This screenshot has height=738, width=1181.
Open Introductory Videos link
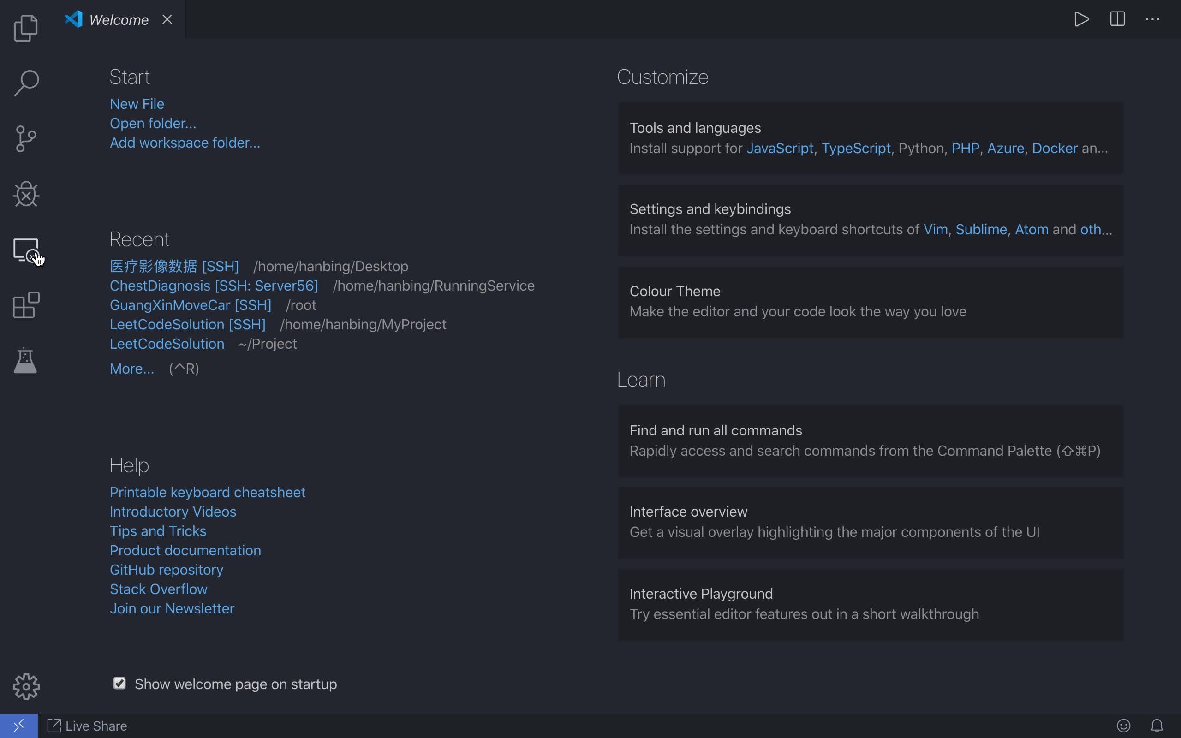173,512
